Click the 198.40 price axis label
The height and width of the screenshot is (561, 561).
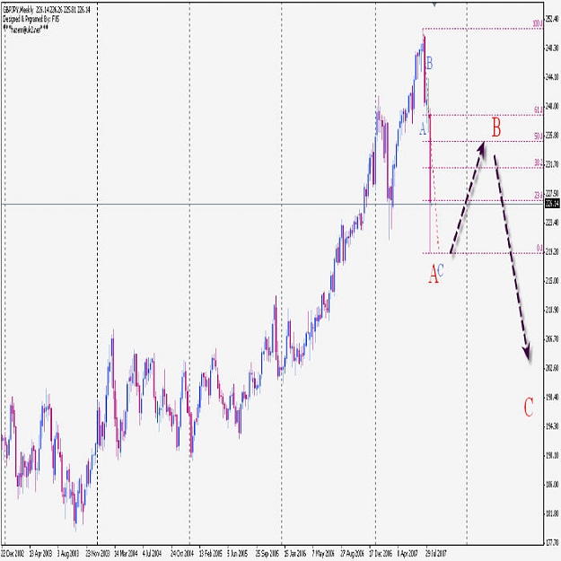[552, 397]
